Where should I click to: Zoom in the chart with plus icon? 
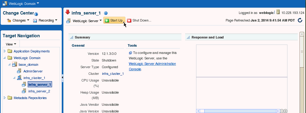(x=286, y=111)
